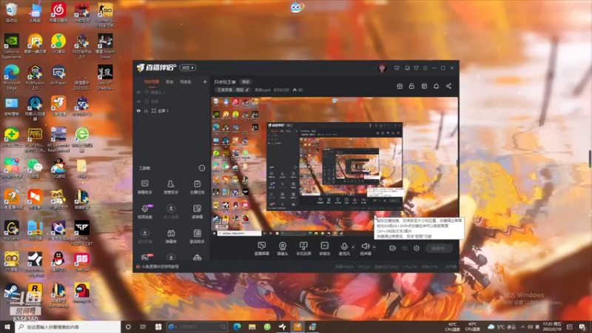Viewport: 592px width, 333px height.
Task: Open the GeForce Experience desktop shortcut
Action: (x=12, y=46)
